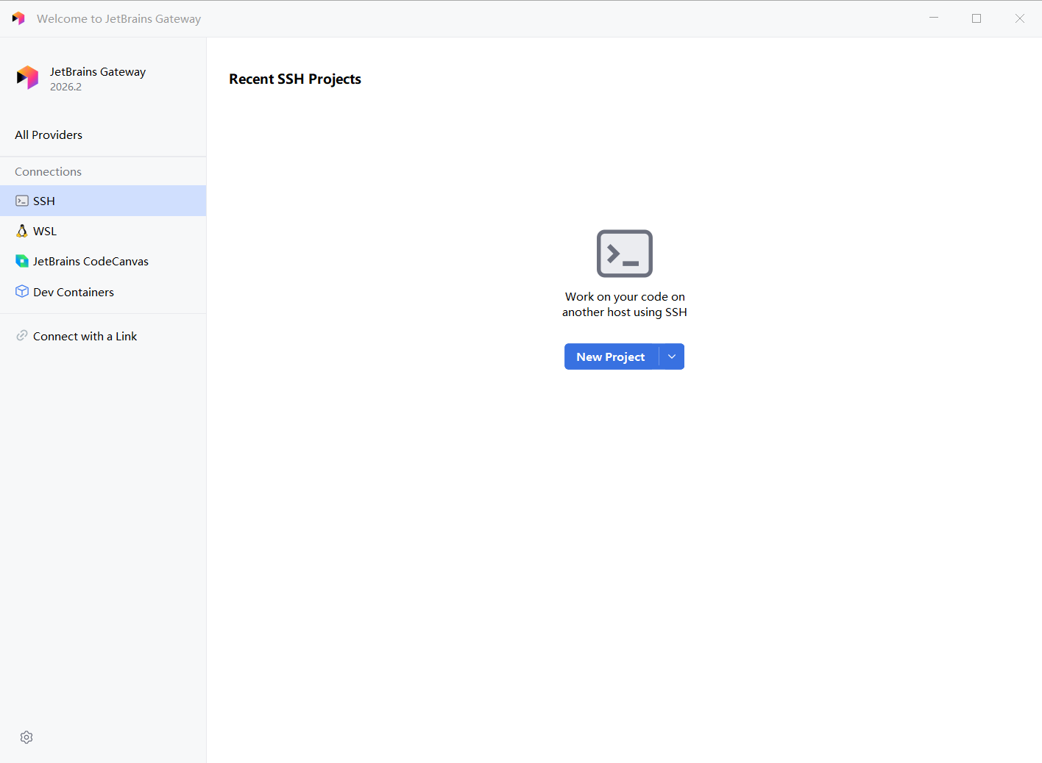Open the WSL connection item
Image resolution: width=1042 pixels, height=763 pixels.
(103, 231)
